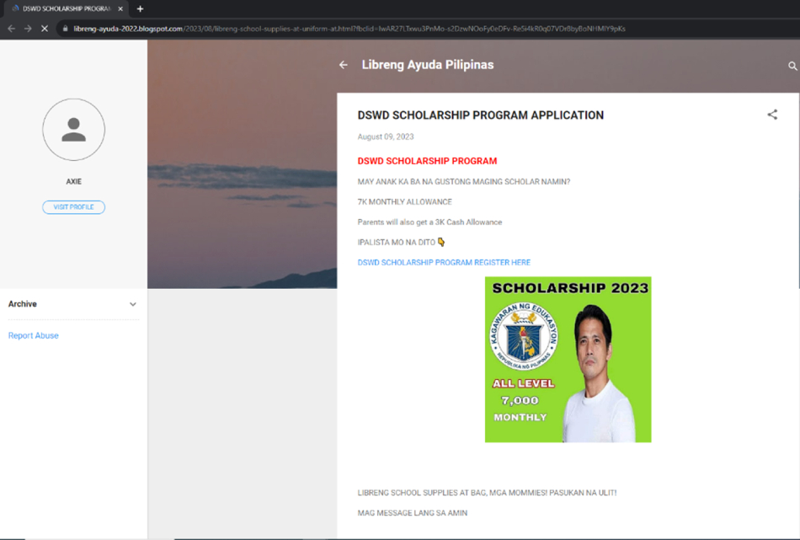Open the Scholarship 2023 green image
The width and height of the screenshot is (800, 540).
coord(568,360)
